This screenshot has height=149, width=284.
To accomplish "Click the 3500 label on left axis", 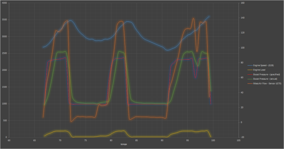I will click(5, 20).
